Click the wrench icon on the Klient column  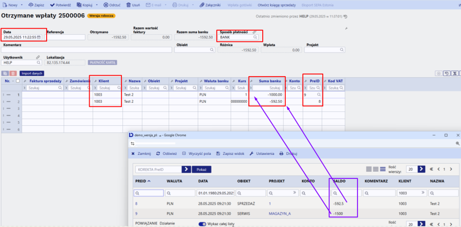click(96, 81)
